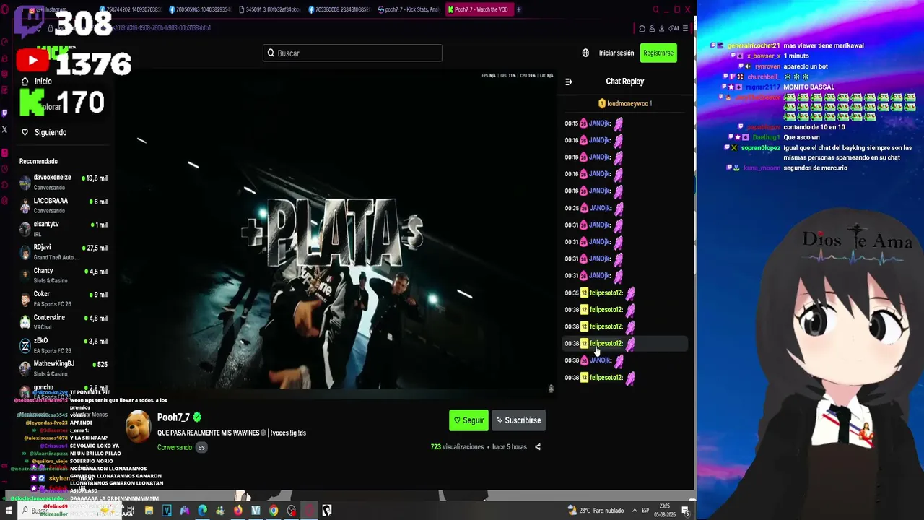Open the Windows Start menu
The image size is (924, 520).
click(9, 511)
